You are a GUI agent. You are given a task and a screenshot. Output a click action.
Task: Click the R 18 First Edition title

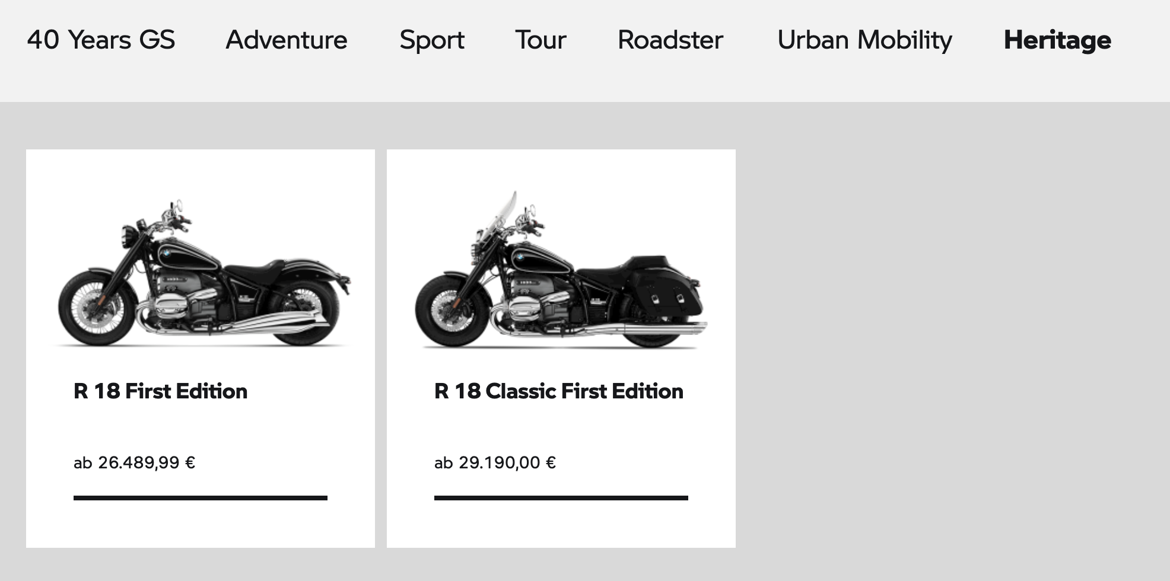point(160,391)
